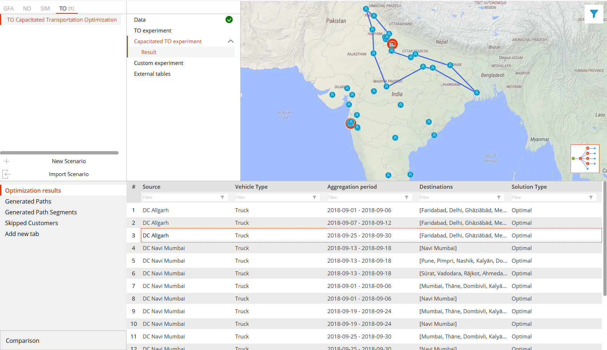Open the Generated Paths results tab
This screenshot has width=607, height=350.
(x=28, y=201)
